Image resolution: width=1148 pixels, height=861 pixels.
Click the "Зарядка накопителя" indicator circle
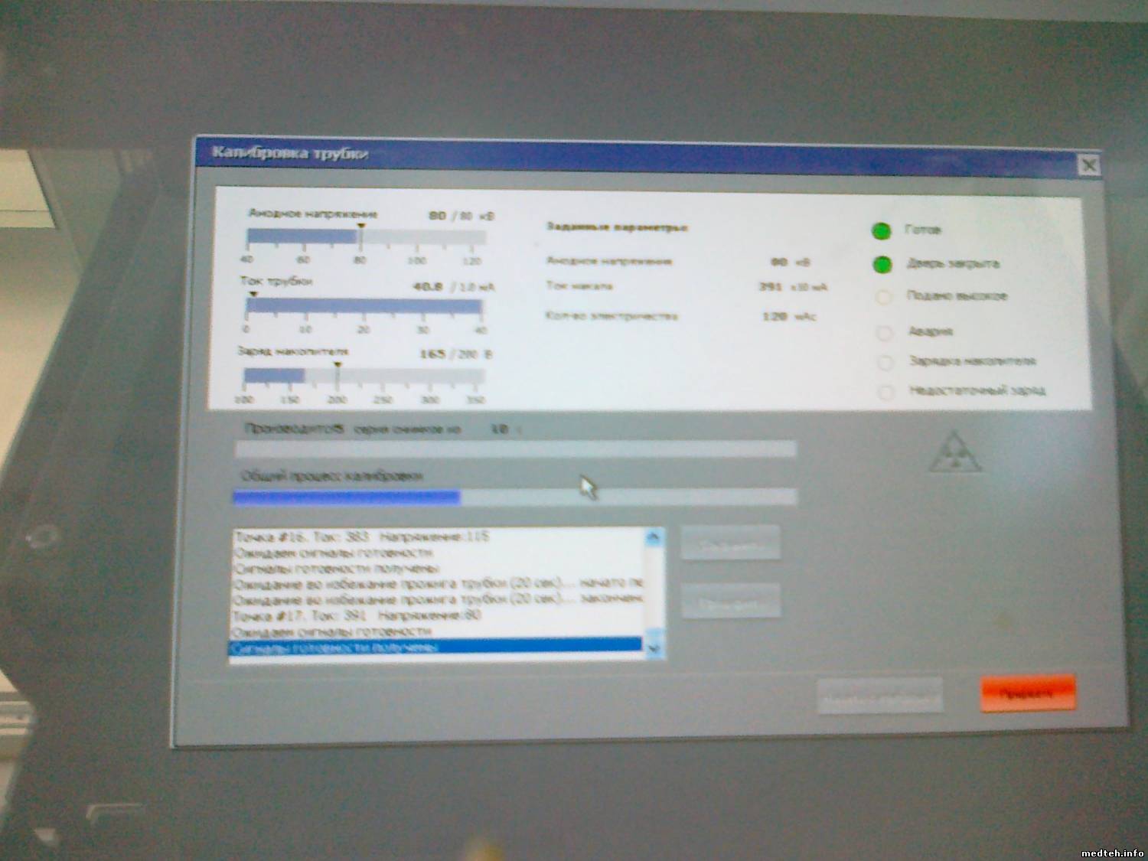[885, 362]
